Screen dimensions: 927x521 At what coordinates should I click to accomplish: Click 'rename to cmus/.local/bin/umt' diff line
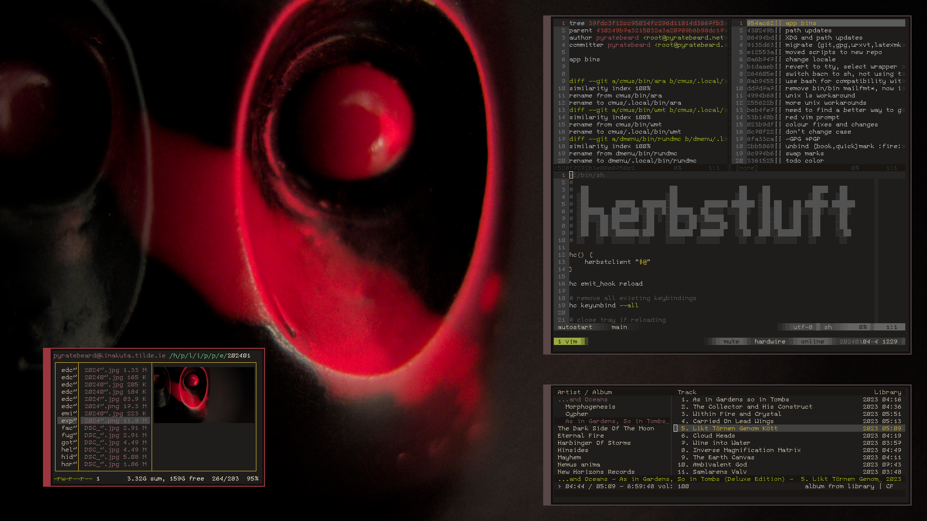[x=625, y=132]
